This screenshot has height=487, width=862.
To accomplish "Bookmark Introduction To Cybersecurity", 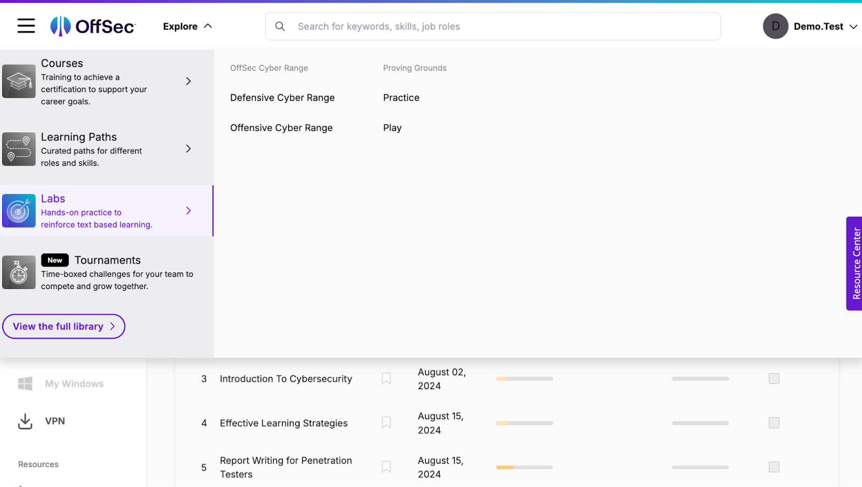I will tap(386, 379).
